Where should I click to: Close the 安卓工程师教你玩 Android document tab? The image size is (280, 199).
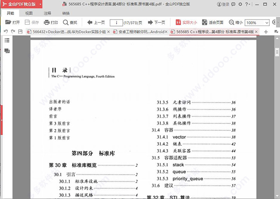coord(166,32)
